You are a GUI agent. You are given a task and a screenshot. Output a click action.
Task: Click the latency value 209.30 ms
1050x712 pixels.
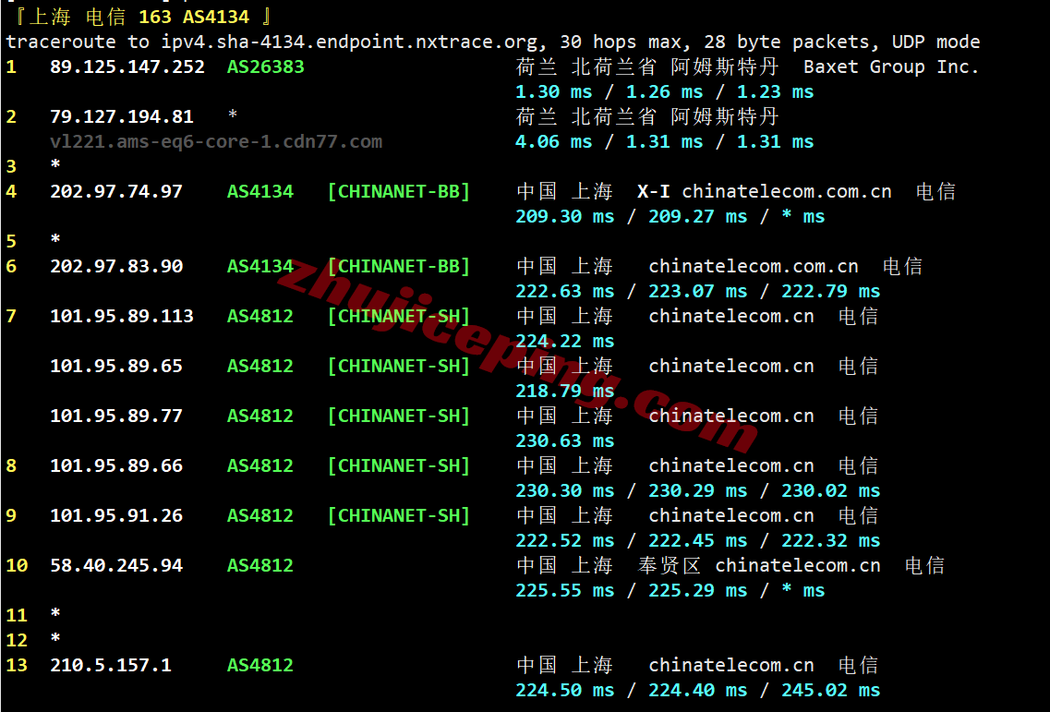(564, 216)
